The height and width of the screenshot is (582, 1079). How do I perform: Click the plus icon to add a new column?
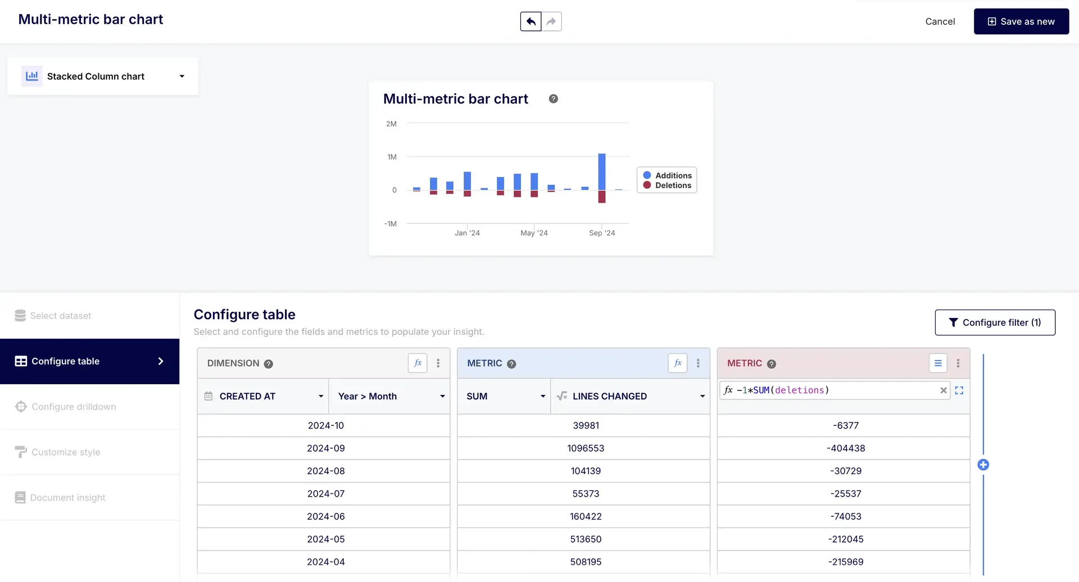[983, 465]
